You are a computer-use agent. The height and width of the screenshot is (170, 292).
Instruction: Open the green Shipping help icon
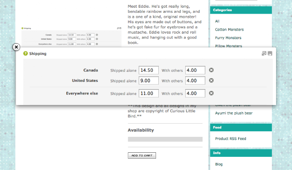[26, 54]
